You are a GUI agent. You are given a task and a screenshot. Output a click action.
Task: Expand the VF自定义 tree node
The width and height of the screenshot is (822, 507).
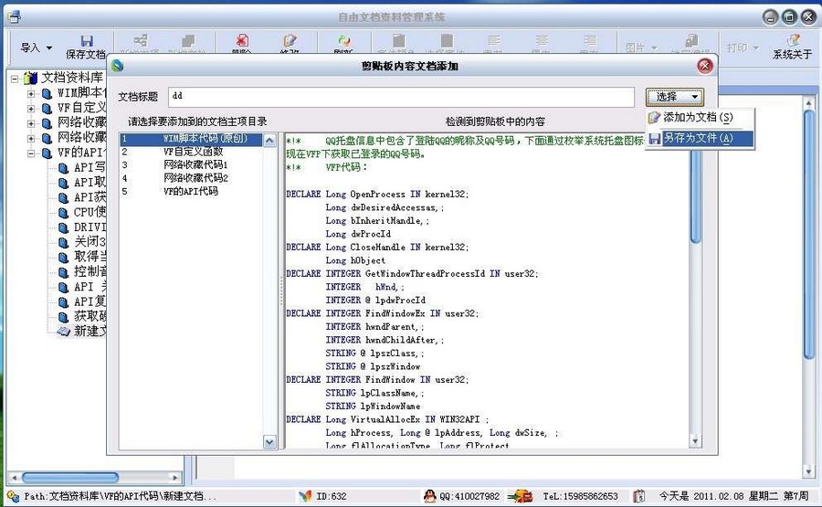tap(31, 109)
